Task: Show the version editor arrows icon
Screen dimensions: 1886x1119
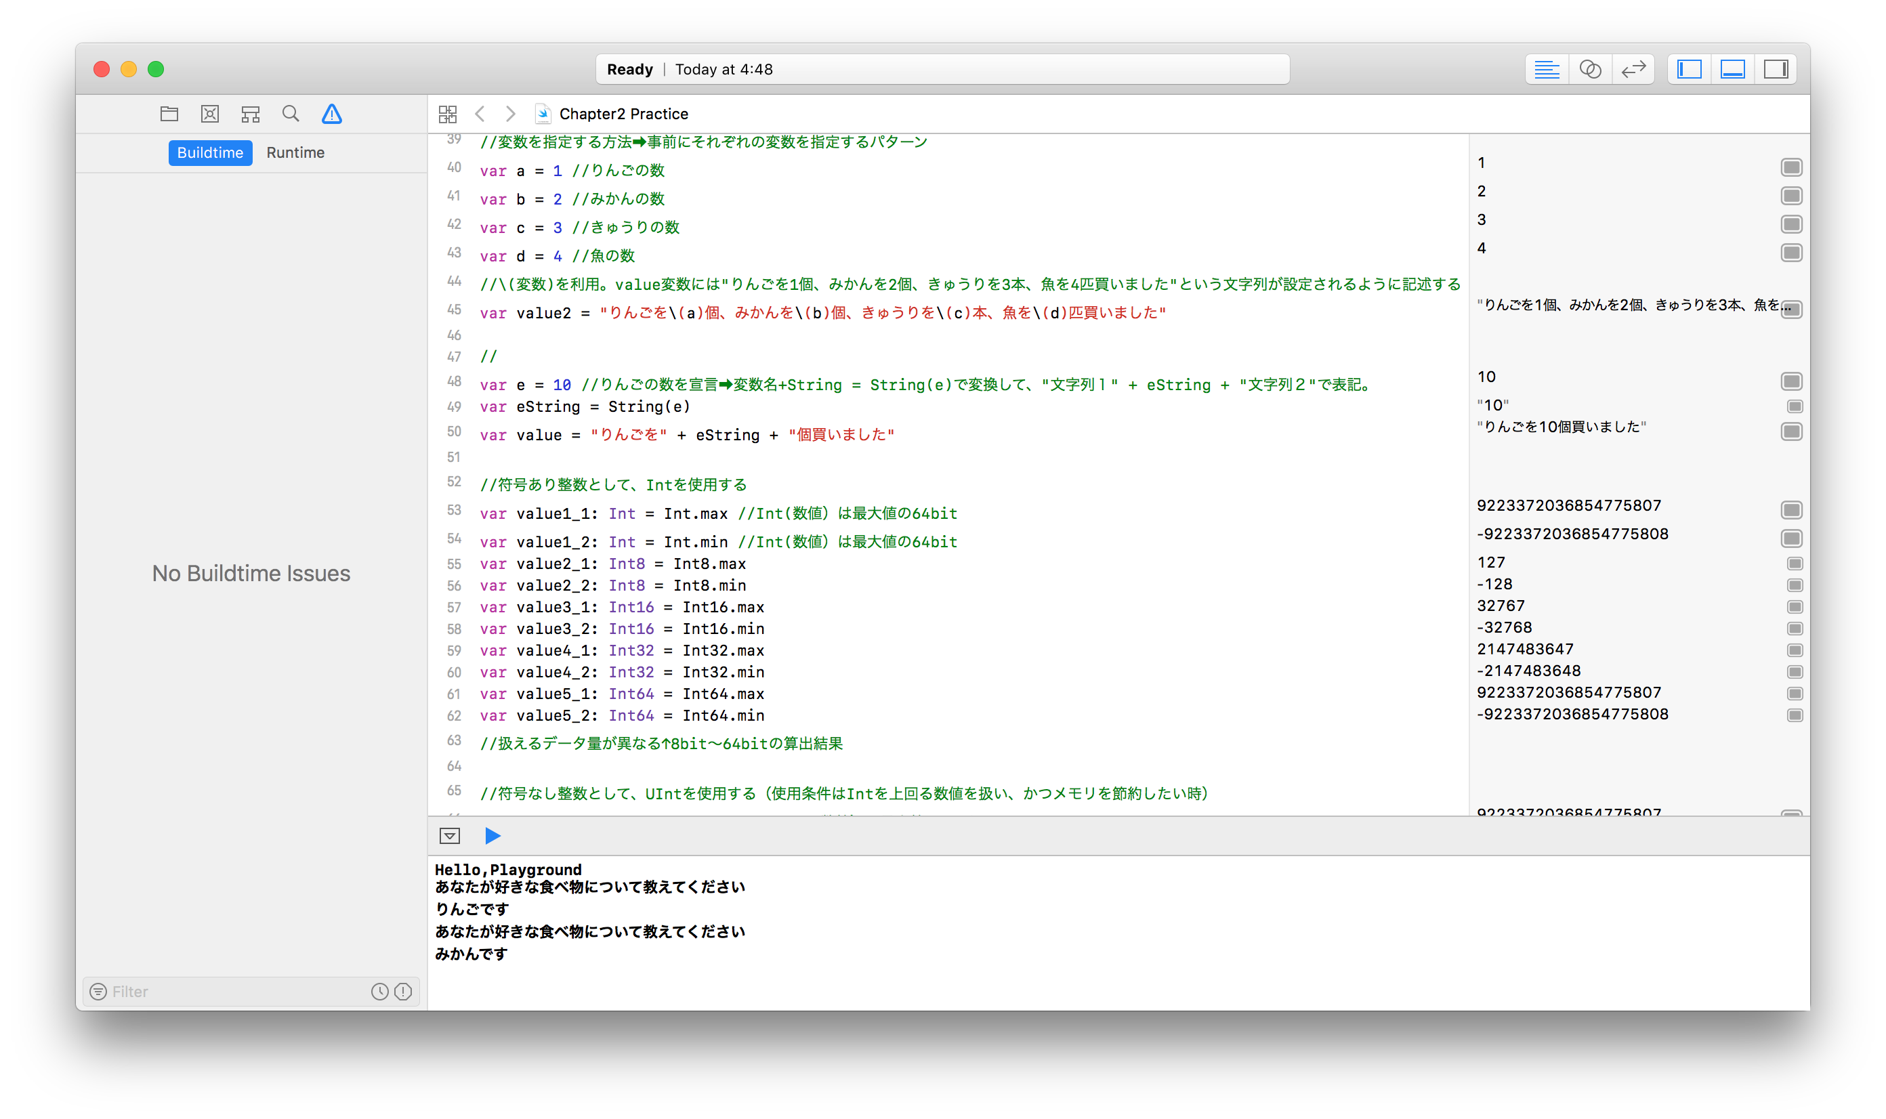Action: 1633,69
